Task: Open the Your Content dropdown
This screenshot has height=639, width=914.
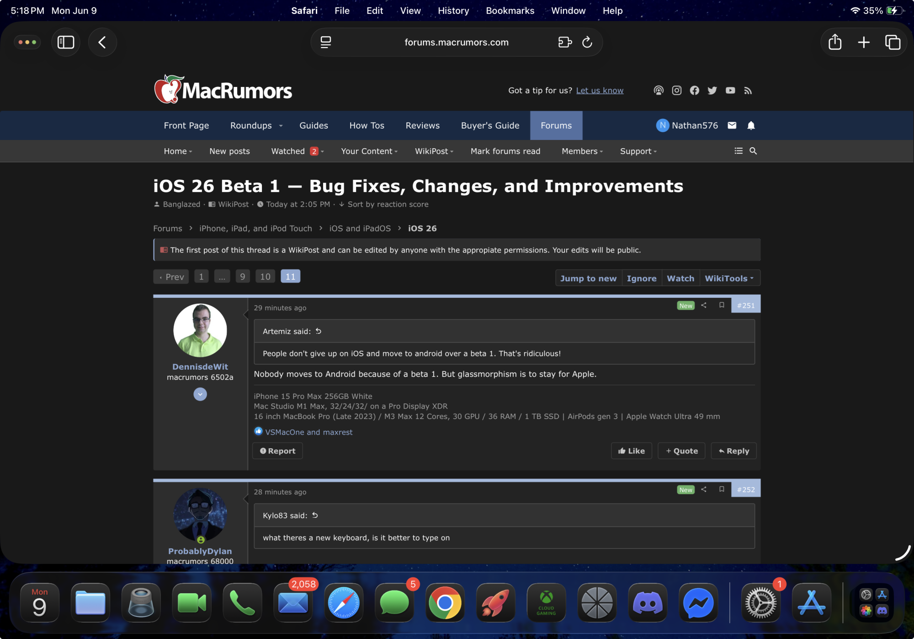Action: pyautogui.click(x=369, y=151)
